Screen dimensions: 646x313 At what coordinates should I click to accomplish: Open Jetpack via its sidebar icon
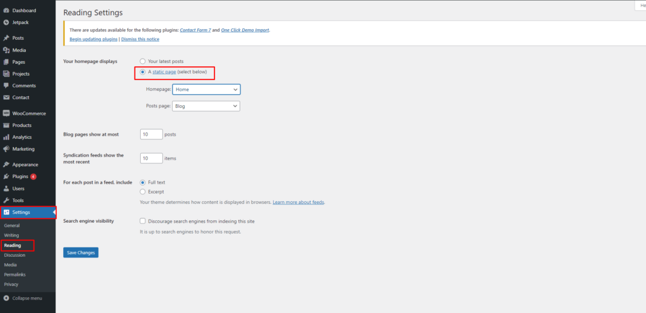pos(6,22)
